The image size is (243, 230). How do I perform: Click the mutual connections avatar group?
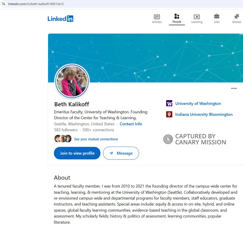coord(63,139)
